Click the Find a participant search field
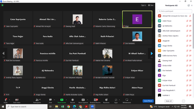This screenshot has width=194, height=109. point(175,11)
